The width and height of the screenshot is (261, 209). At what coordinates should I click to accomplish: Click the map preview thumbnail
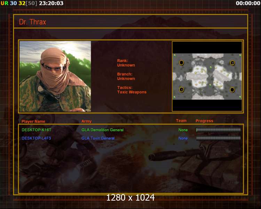click(207, 76)
